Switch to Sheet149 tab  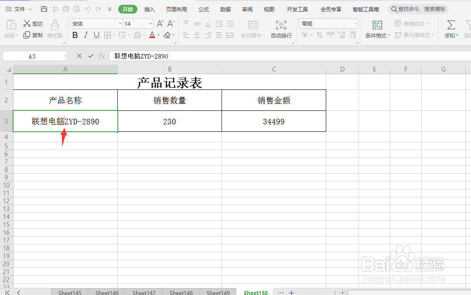click(x=218, y=292)
